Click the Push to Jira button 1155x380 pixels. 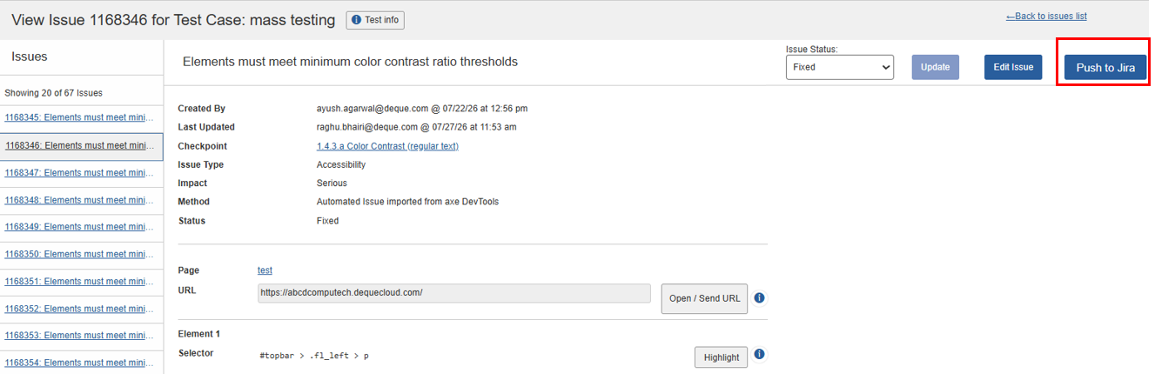(x=1105, y=68)
